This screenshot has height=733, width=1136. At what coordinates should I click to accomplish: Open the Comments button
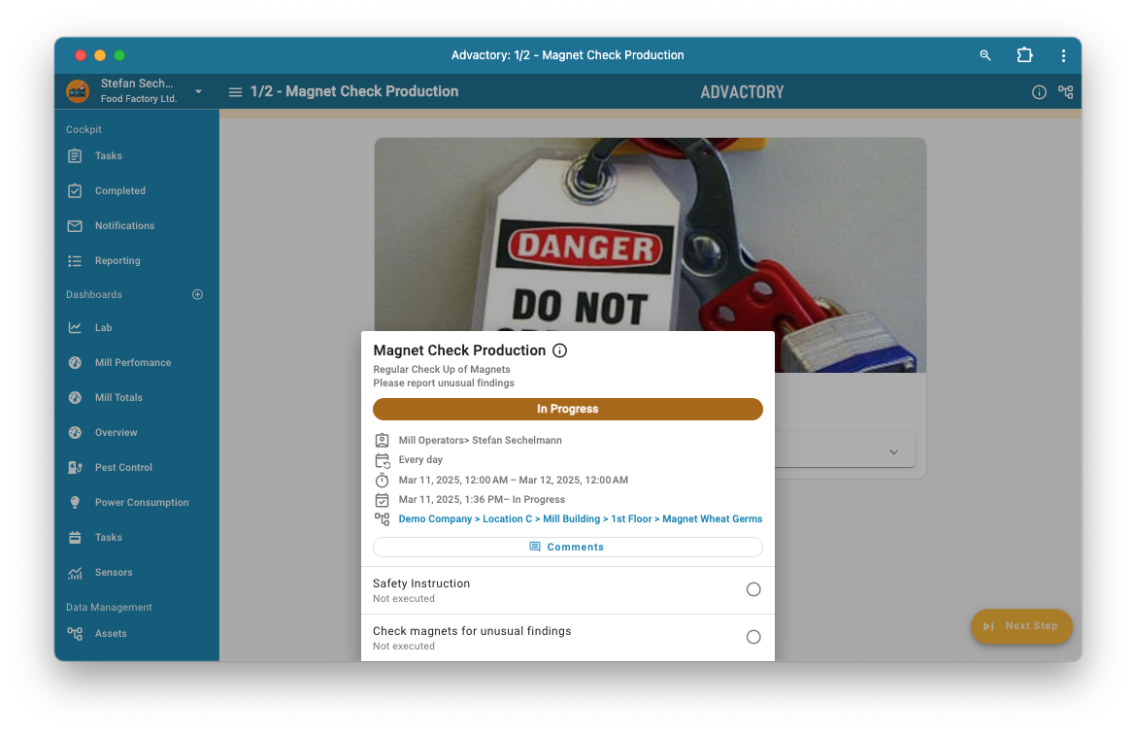pyautogui.click(x=568, y=548)
